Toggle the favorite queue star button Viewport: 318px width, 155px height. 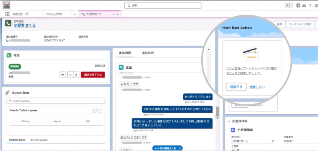[x=94, y=110]
